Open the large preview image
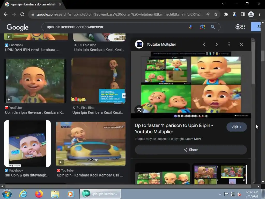The height and width of the screenshot is (199, 265). (191, 84)
